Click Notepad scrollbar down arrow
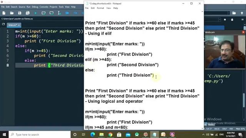The width and height of the screenshot is (246, 138). tap(202, 128)
